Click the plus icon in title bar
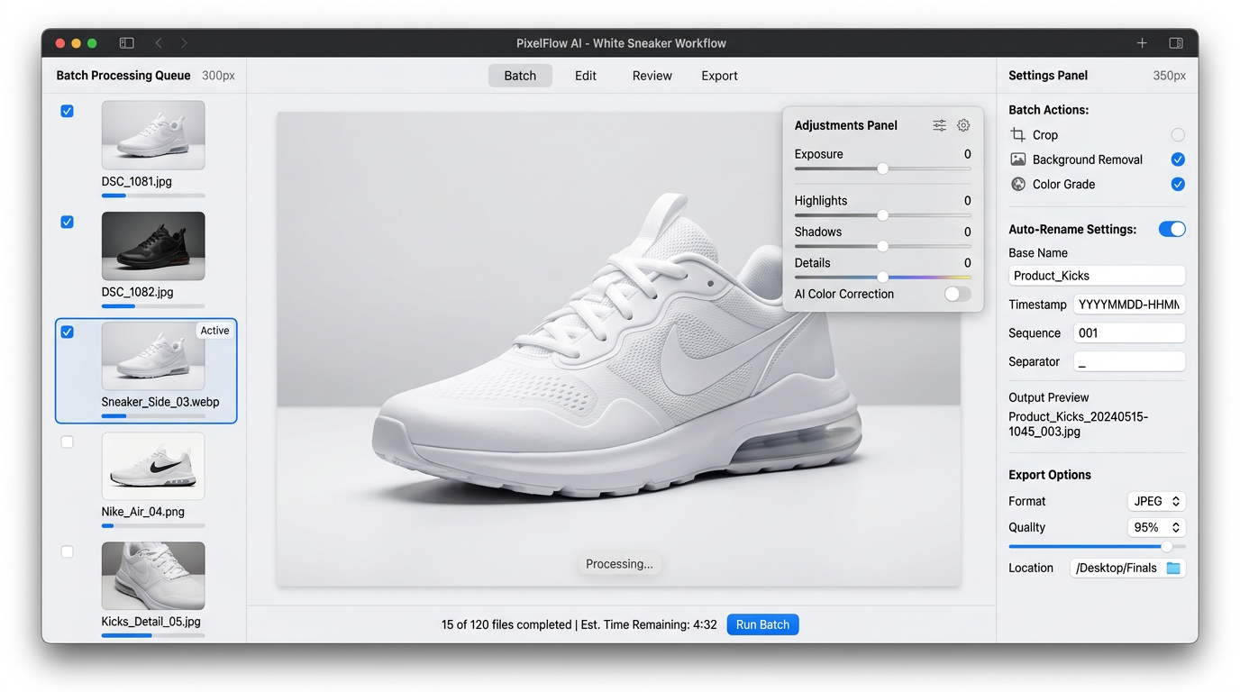 (x=1142, y=43)
